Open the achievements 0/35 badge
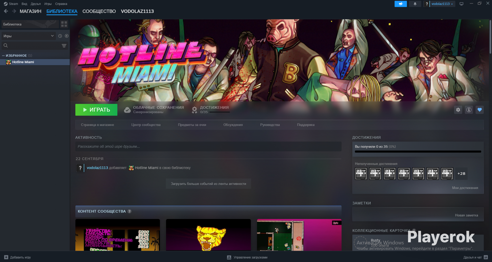The height and width of the screenshot is (262, 492). pos(194,110)
